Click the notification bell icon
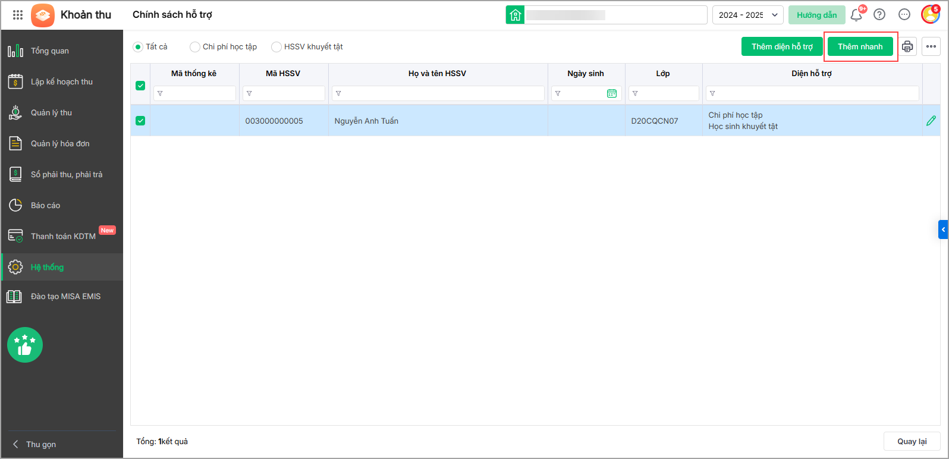Image resolution: width=949 pixels, height=459 pixels. (856, 15)
